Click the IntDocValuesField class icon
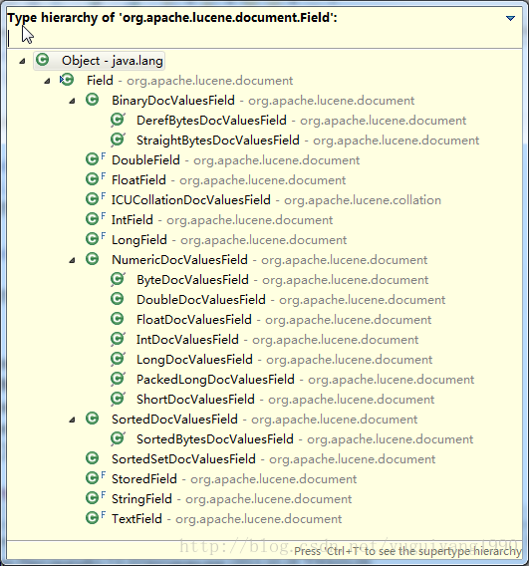This screenshot has height=566, width=529. 118,339
